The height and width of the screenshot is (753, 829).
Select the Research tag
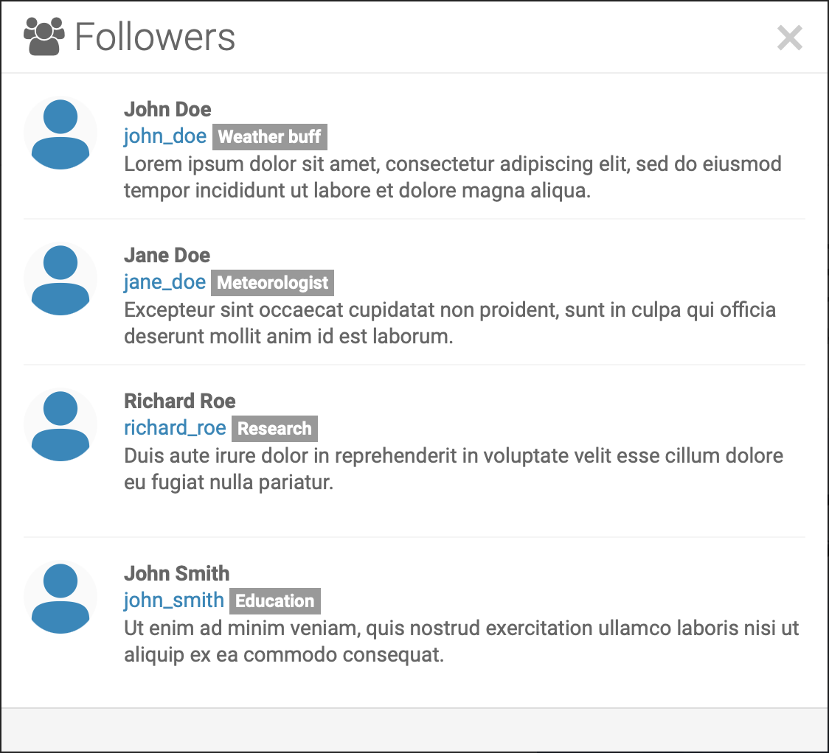(274, 428)
